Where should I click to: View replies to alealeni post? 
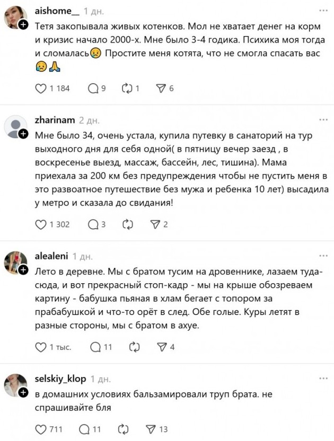coord(95,347)
